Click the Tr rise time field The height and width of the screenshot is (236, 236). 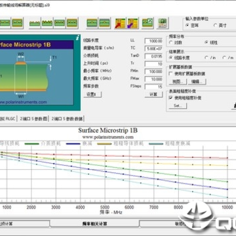coord(153,64)
